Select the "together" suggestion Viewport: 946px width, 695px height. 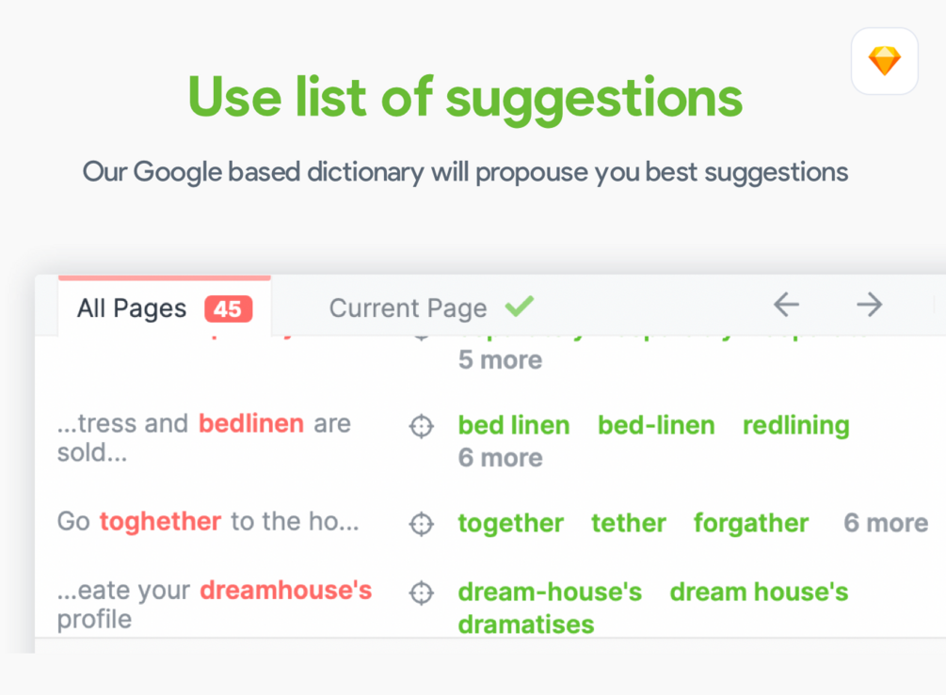pos(510,523)
